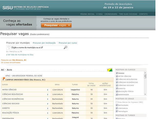
Task: Toggle the Licenciatura degree checkbox
Action: tap(117, 108)
